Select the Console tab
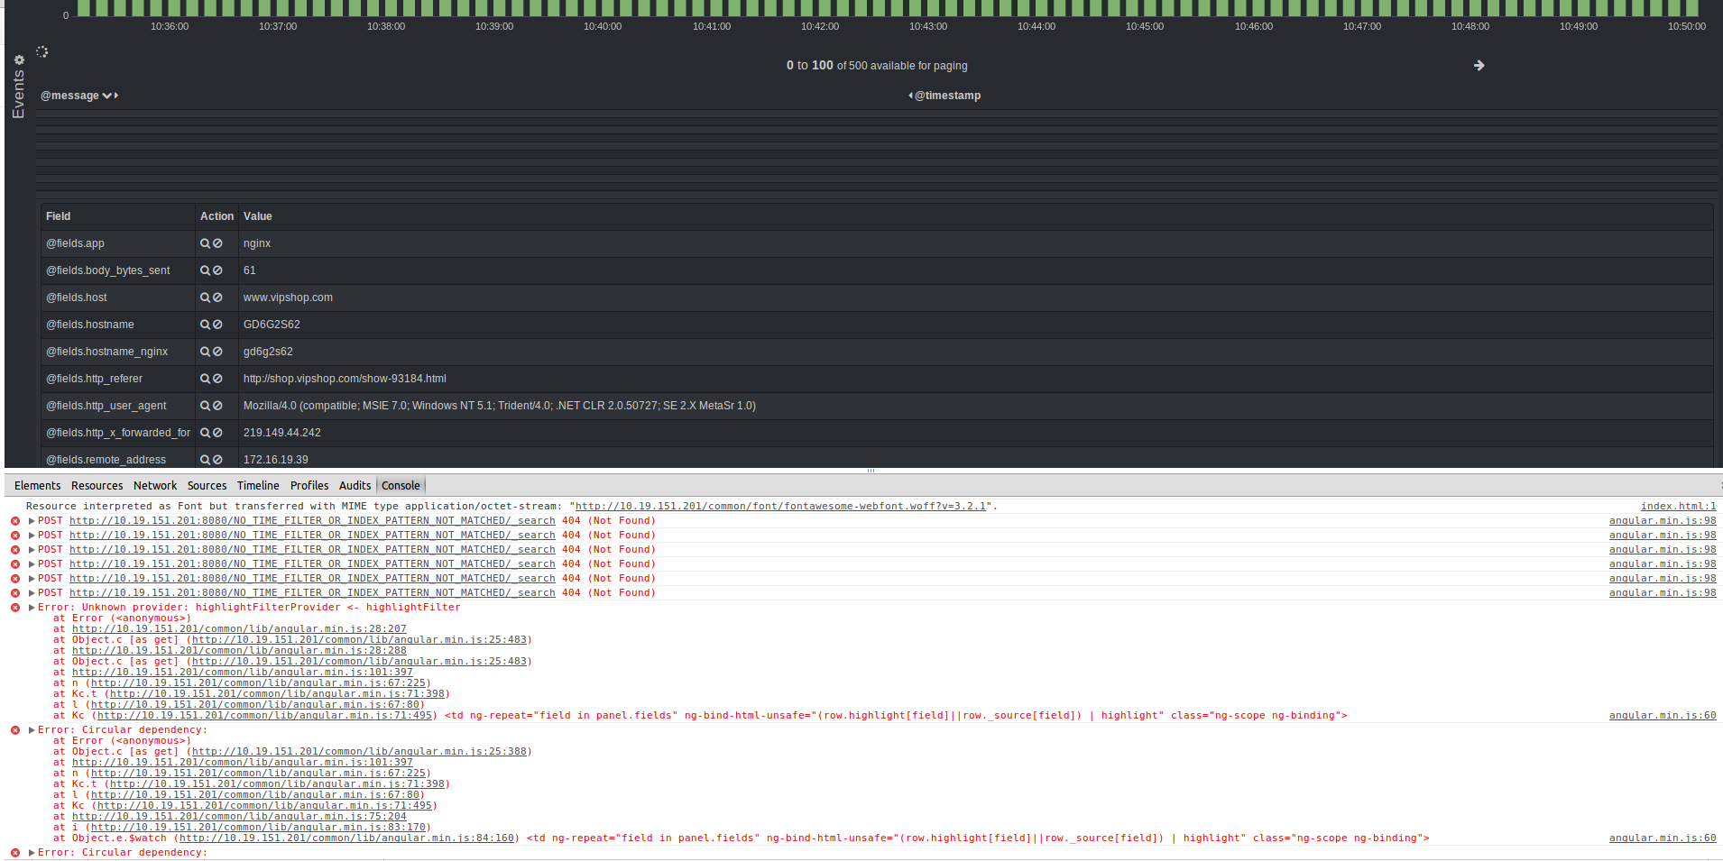Viewport: 1723px width, 861px height. [x=401, y=486]
